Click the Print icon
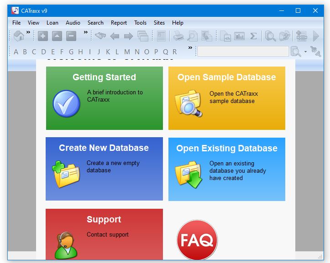Image resolution: width=330 pixels, height=263 pixels. 178,36
